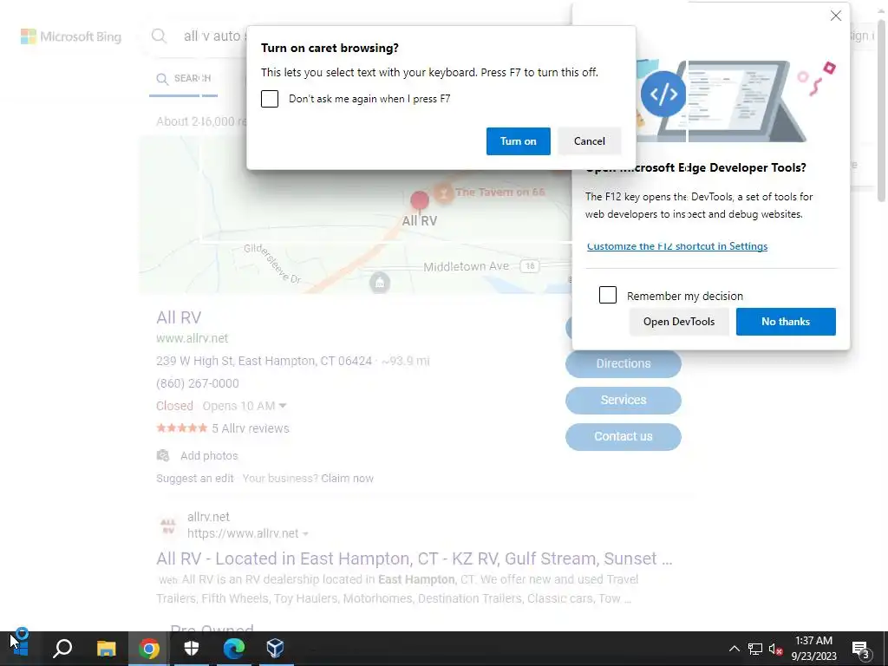This screenshot has width=888, height=666.
Task: Click the search magnifier icon in Bing box
Action: pyautogui.click(x=160, y=36)
